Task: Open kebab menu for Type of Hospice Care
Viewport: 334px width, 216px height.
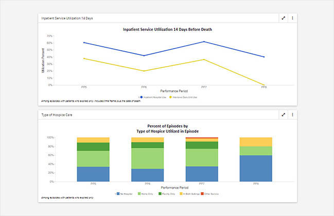Action: click(x=292, y=115)
